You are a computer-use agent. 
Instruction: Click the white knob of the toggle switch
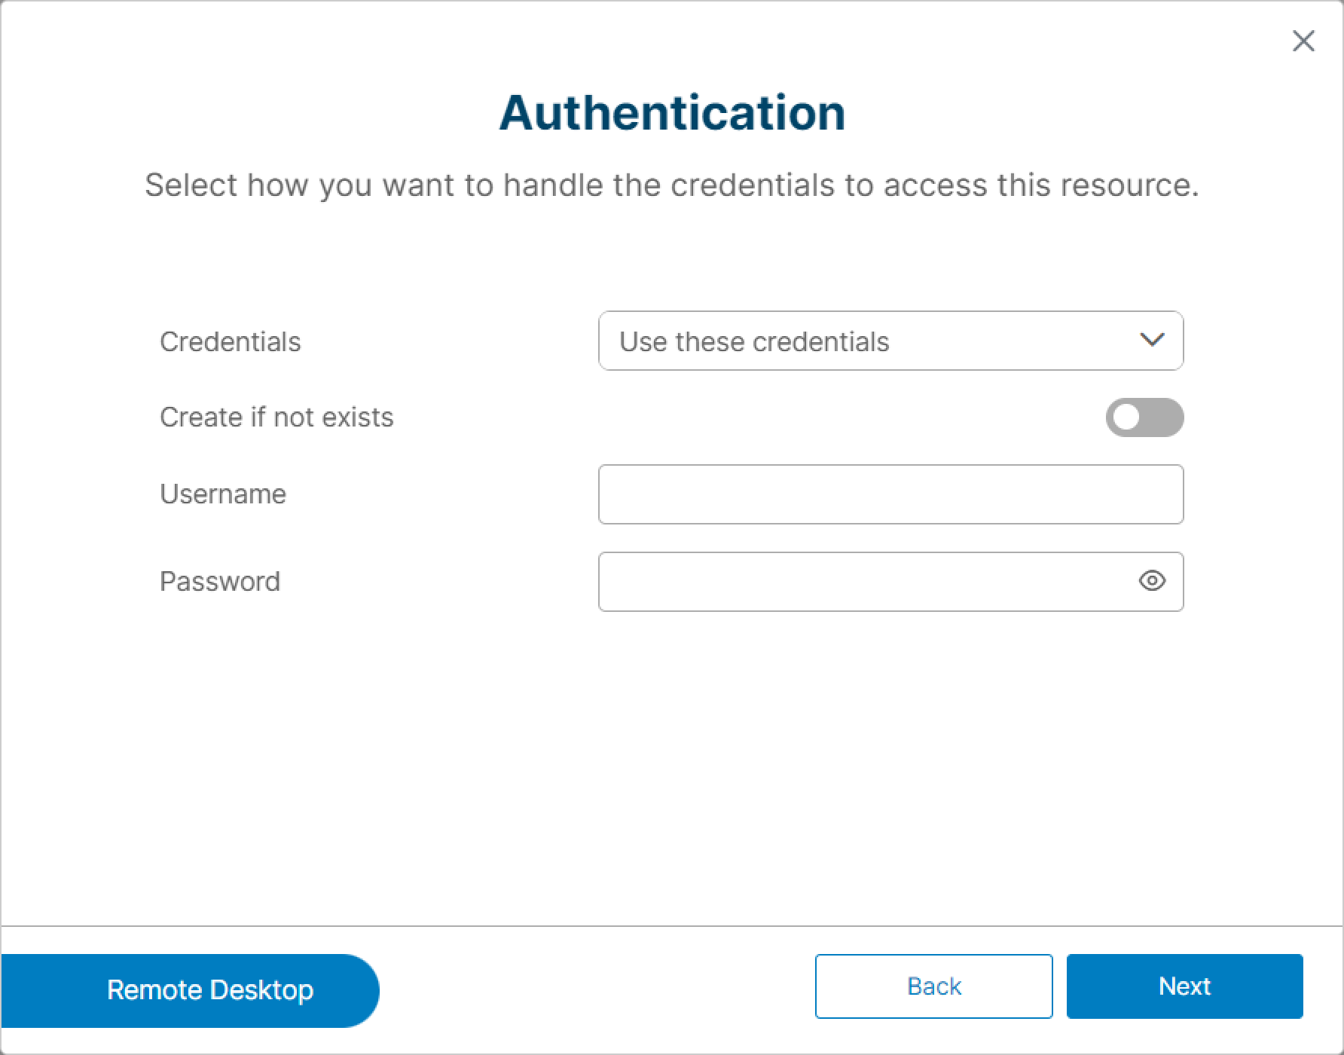[x=1126, y=417]
